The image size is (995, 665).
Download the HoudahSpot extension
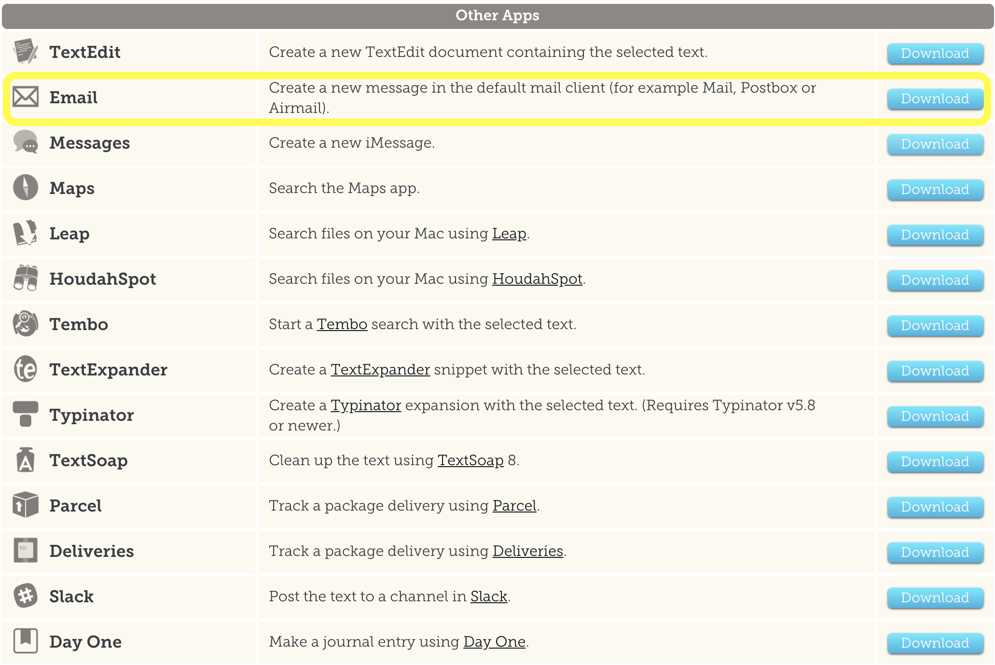[x=935, y=280]
